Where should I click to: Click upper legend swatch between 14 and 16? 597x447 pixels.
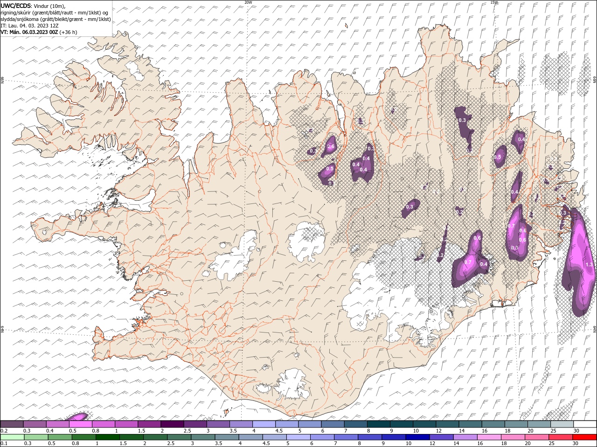click(471, 424)
